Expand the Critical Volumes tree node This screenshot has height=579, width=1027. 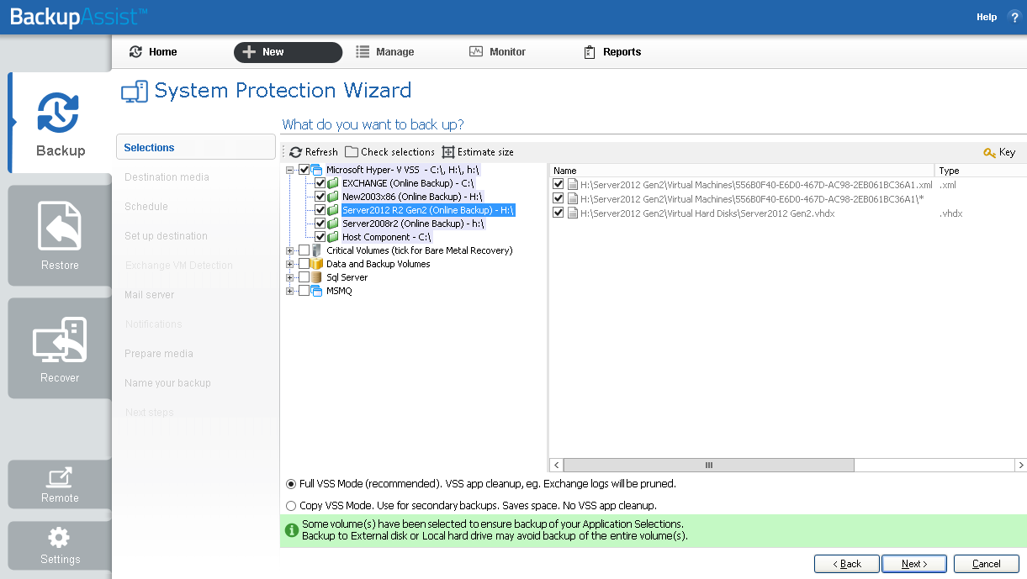pyautogui.click(x=290, y=250)
